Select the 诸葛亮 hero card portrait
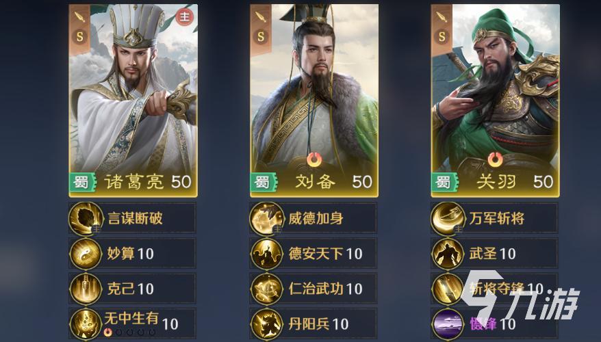Image resolution: width=601 pixels, height=342 pixels. (x=133, y=101)
